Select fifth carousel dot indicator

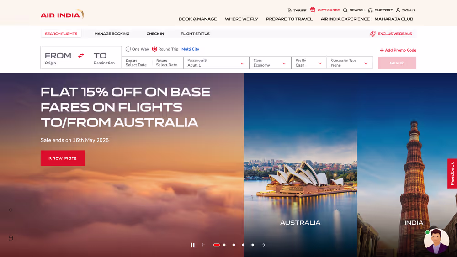[x=253, y=245]
